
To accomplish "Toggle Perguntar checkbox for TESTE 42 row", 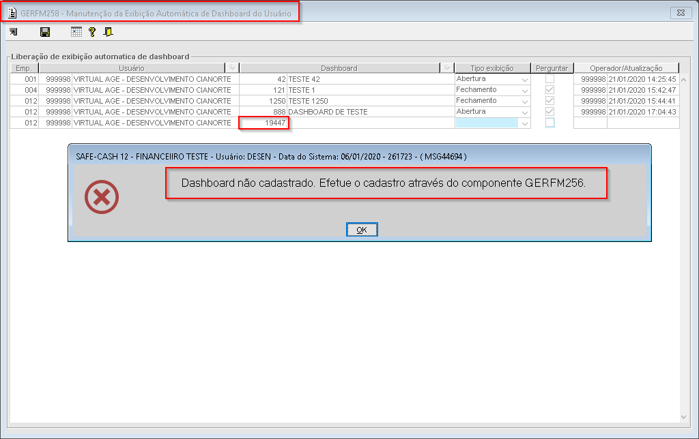I will [550, 79].
